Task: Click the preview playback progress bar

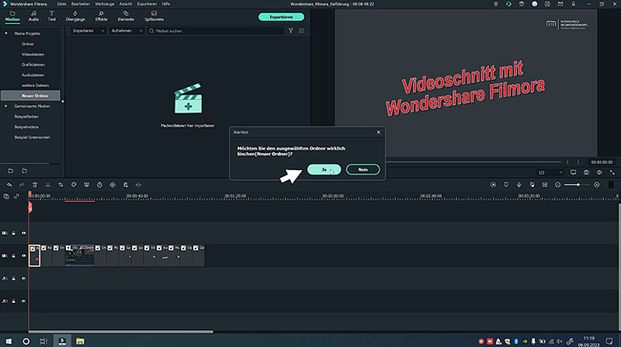Action: click(x=474, y=162)
